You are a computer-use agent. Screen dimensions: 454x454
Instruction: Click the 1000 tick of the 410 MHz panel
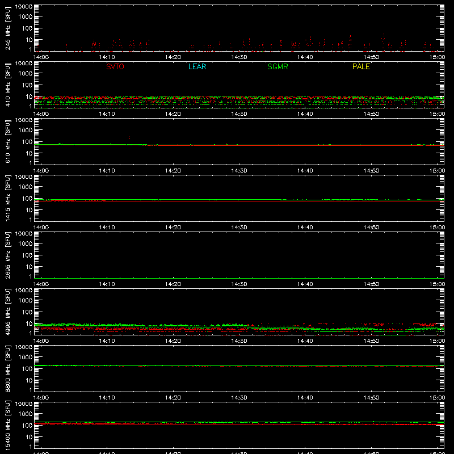26,74
